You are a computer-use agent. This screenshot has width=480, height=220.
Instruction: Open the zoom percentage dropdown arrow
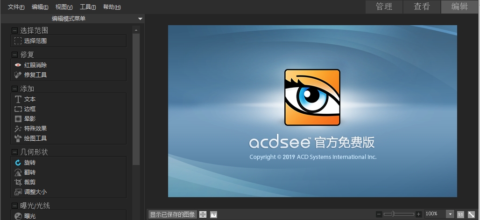point(450,214)
